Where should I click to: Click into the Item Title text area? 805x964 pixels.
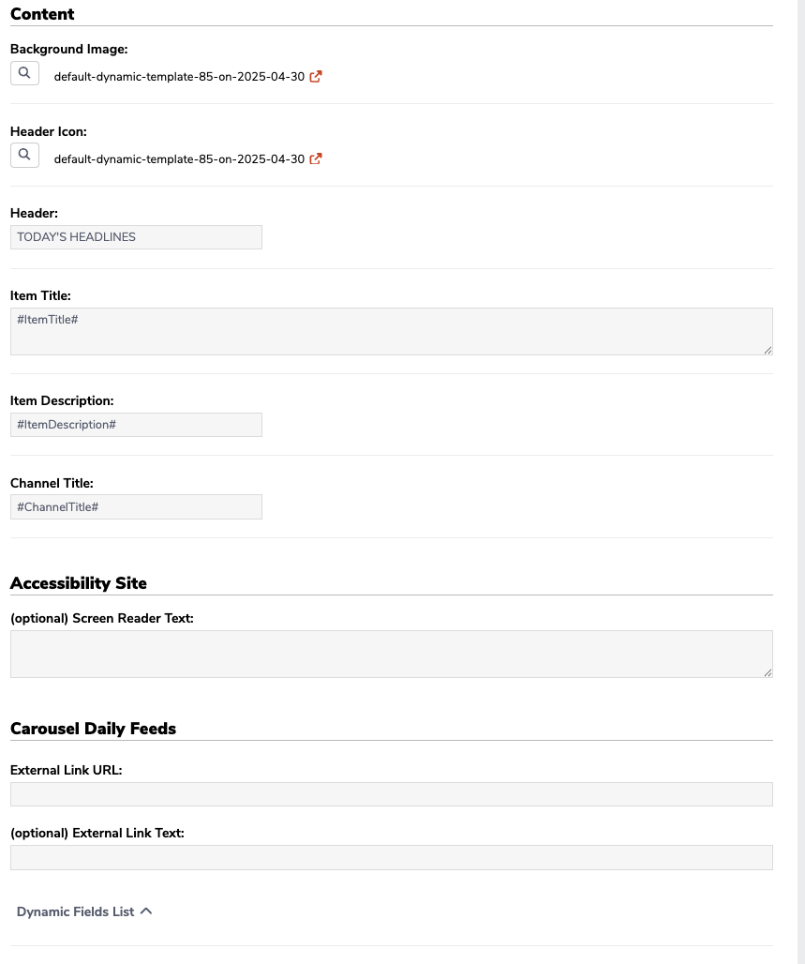pos(392,331)
